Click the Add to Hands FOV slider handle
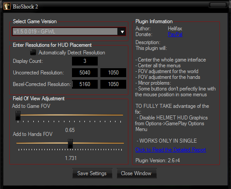 [x=70, y=144]
